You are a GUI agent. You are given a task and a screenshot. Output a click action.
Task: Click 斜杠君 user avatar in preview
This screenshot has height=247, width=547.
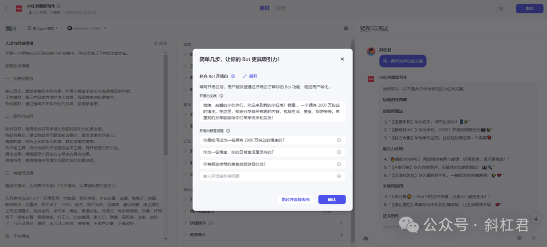point(371,52)
